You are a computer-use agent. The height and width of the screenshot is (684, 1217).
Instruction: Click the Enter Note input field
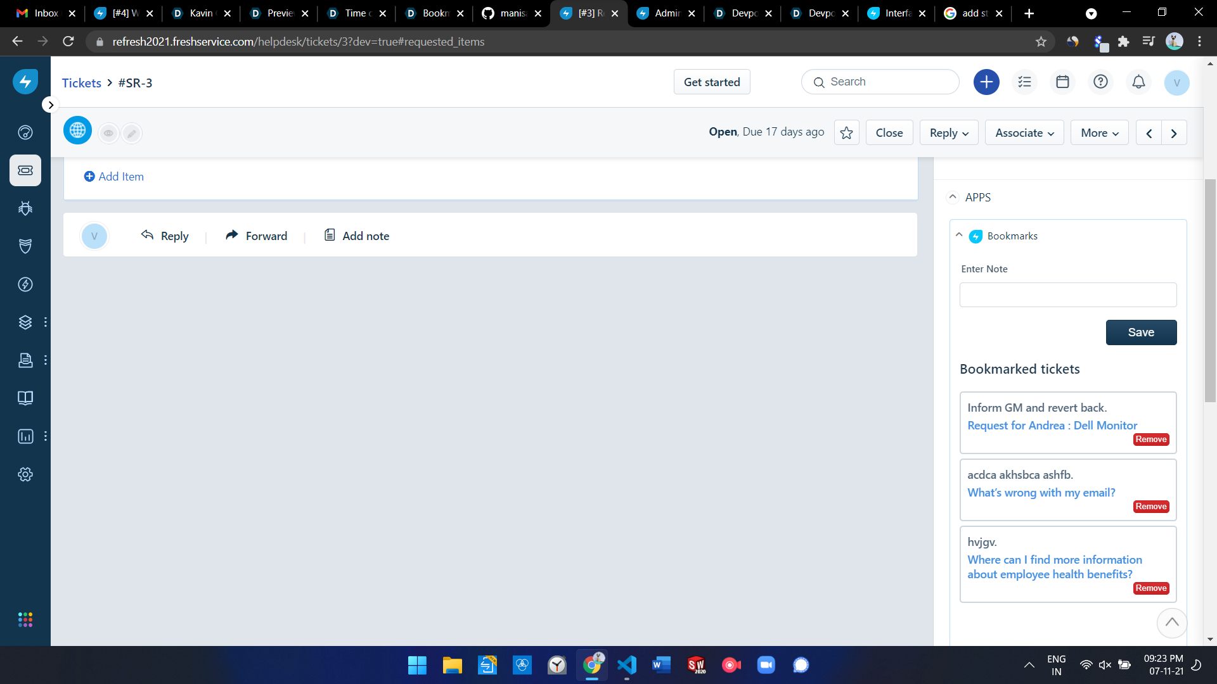point(1067,295)
